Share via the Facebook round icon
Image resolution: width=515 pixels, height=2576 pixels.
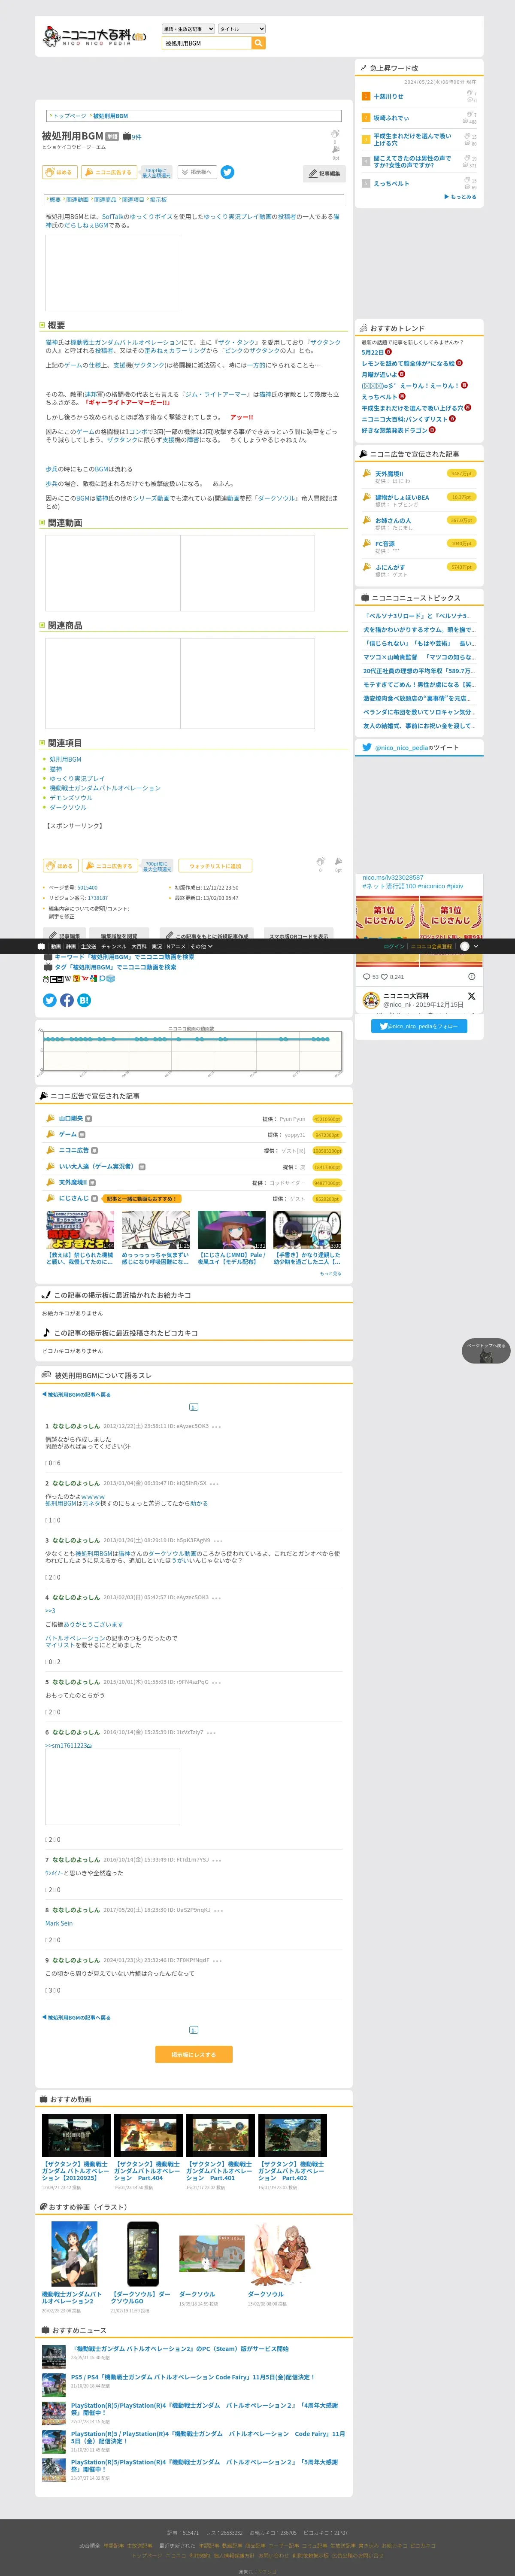(67, 1000)
